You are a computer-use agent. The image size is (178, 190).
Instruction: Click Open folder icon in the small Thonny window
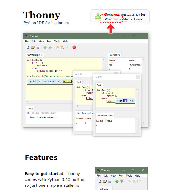click(105, 181)
